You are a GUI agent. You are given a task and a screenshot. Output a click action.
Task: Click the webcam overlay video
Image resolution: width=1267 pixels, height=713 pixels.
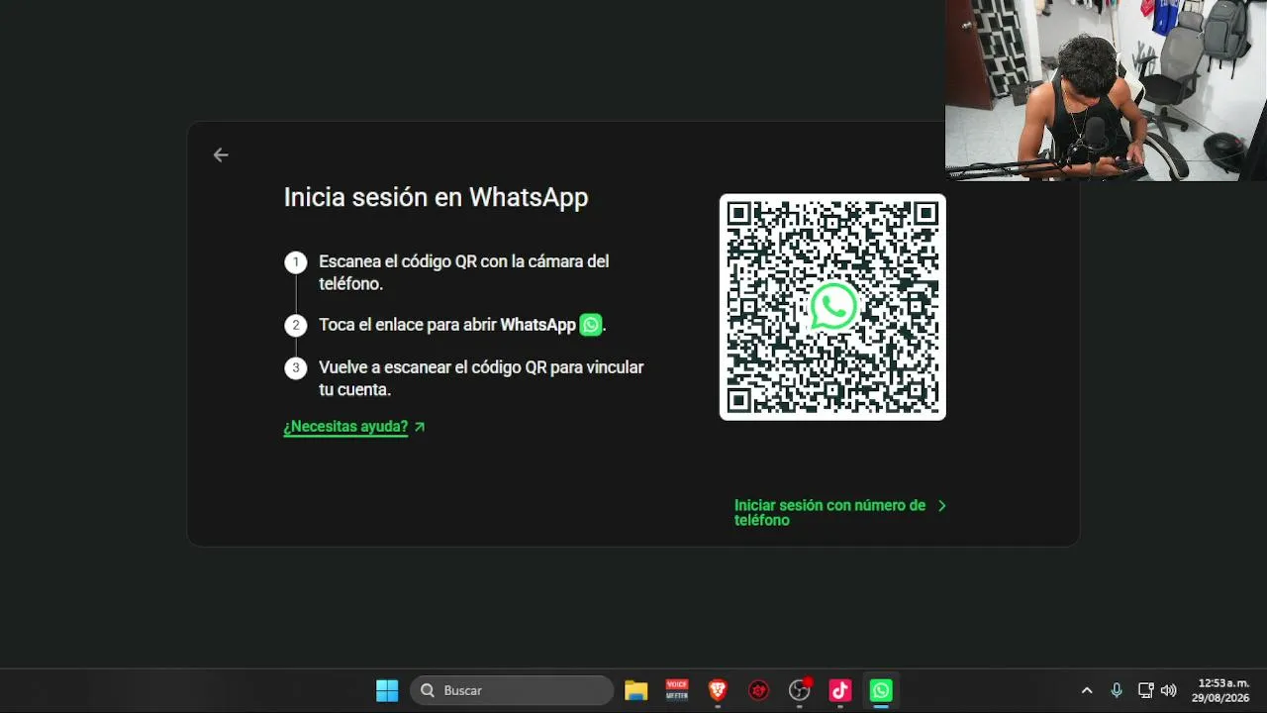point(1106,90)
